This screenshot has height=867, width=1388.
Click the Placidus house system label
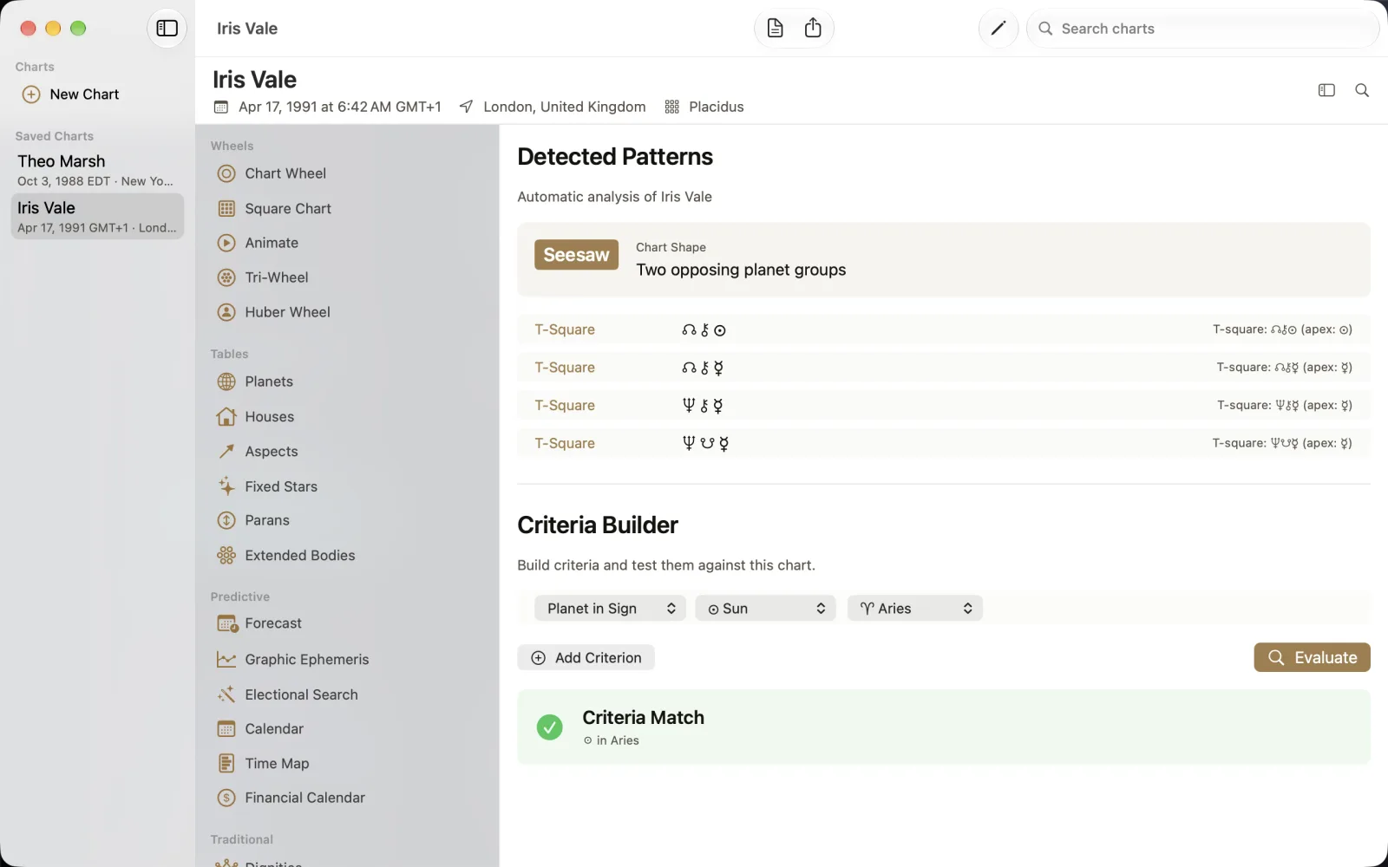click(717, 107)
